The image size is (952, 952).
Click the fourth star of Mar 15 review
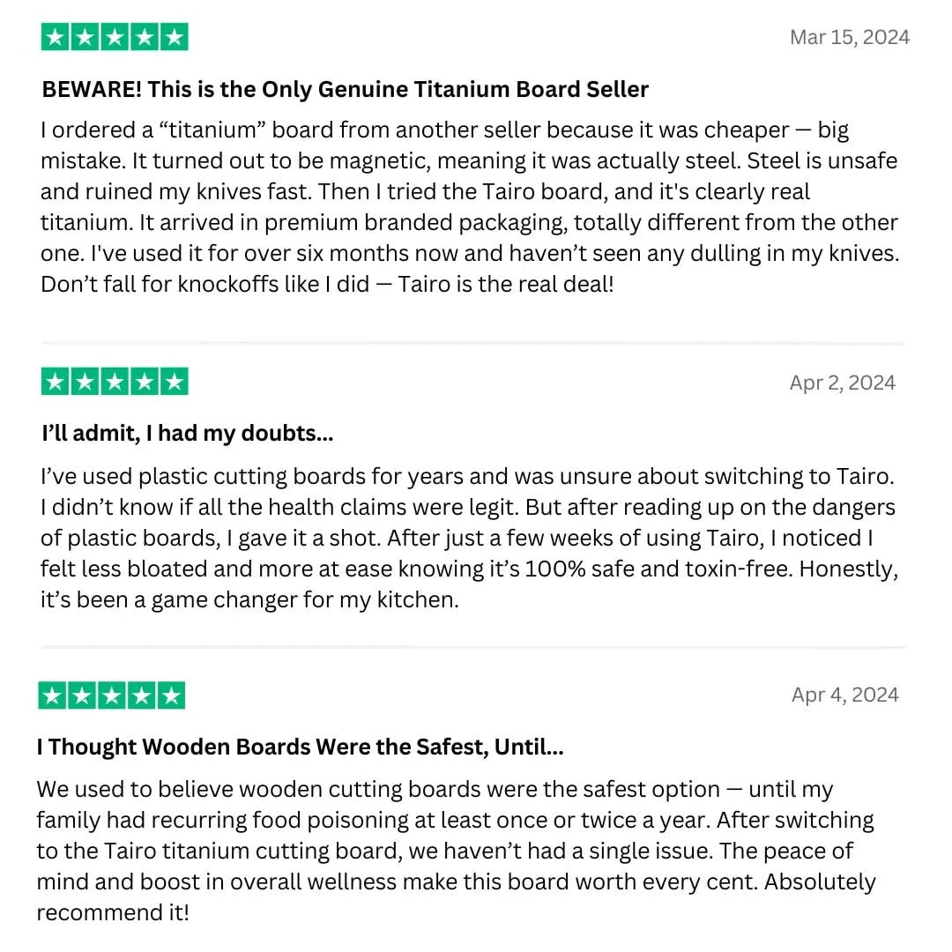(x=145, y=37)
